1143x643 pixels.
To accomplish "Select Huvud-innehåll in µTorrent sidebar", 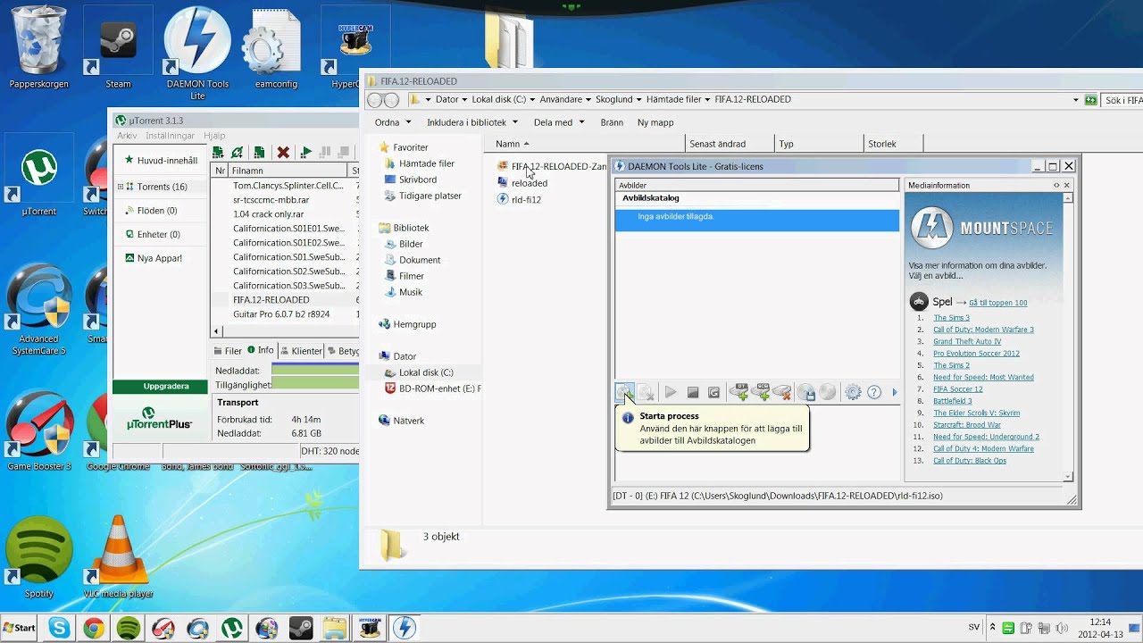I will click(x=161, y=161).
